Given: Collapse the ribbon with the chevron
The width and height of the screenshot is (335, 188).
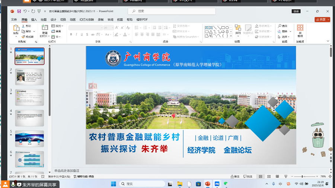Looking at the screenshot, I should click(328, 41).
